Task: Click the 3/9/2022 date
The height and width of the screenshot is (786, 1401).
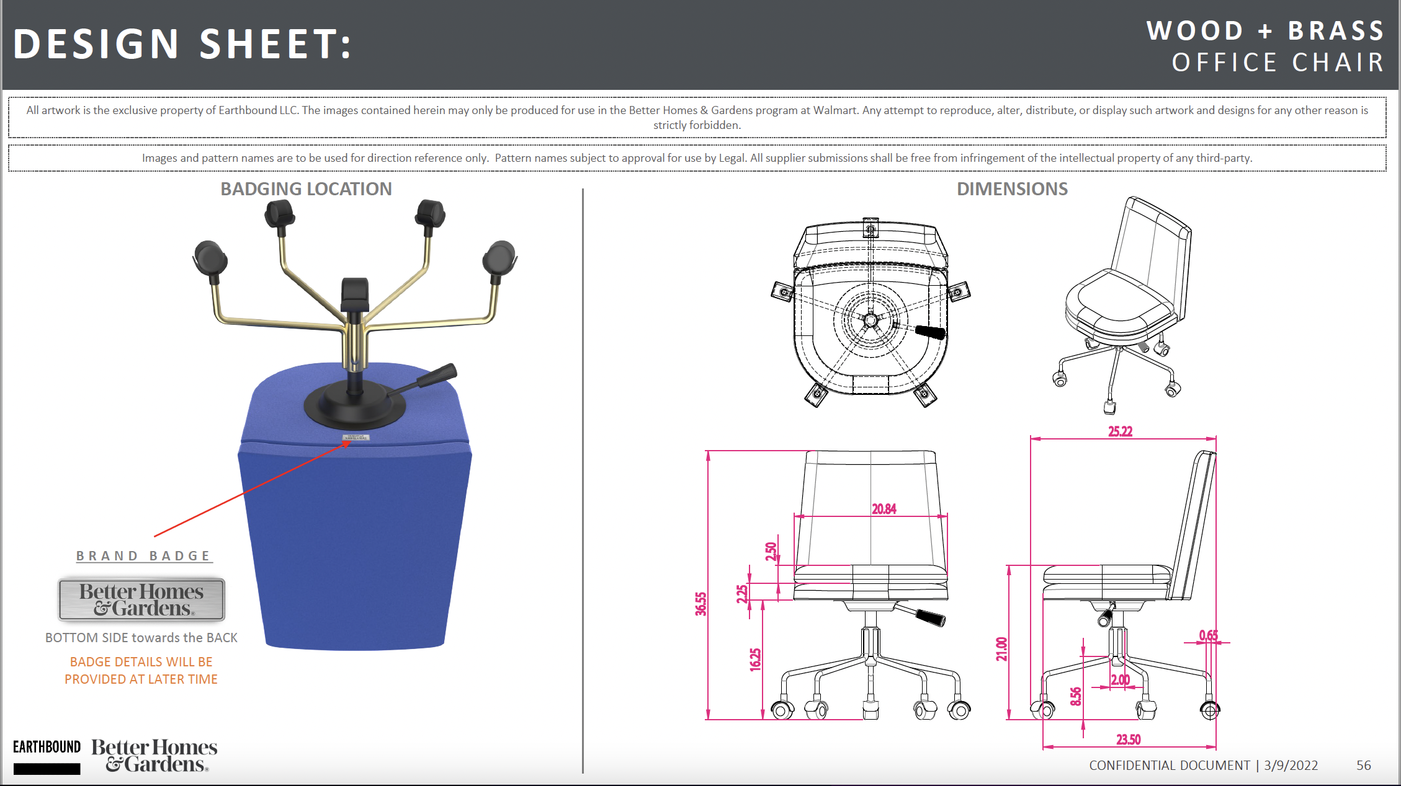Action: point(1291,766)
